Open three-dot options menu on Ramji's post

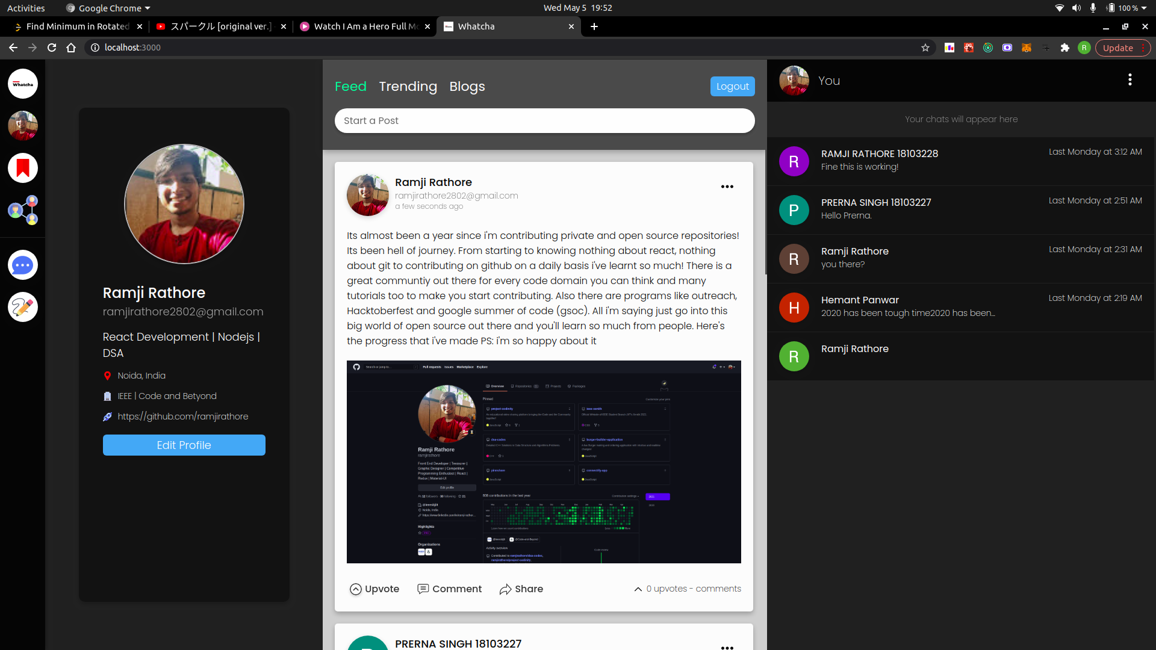tap(727, 187)
